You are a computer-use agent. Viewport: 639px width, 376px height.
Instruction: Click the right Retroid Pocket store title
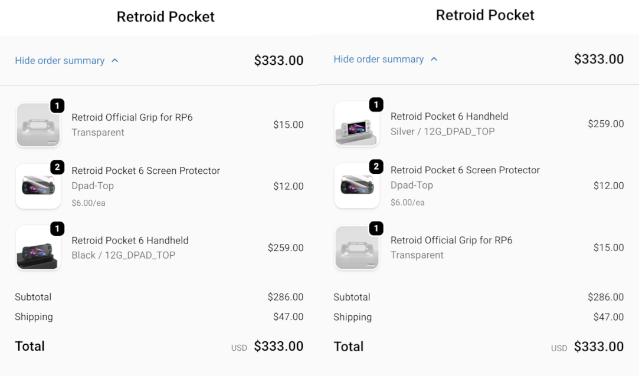(x=485, y=15)
